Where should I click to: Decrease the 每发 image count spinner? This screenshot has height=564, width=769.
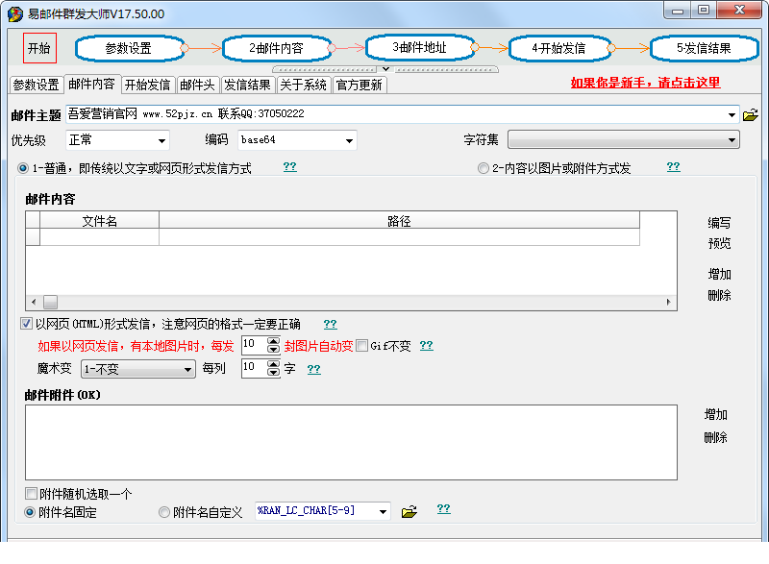tap(274, 350)
